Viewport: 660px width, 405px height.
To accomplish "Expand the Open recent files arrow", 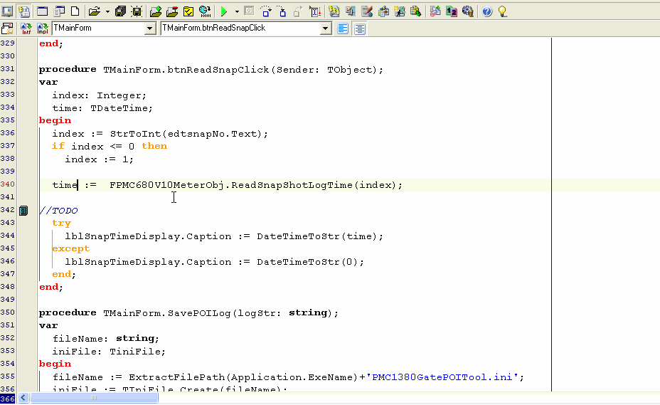I will 107,12.
